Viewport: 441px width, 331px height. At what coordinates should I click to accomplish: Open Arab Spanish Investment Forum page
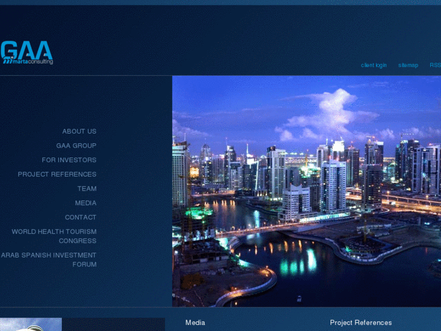click(49, 260)
